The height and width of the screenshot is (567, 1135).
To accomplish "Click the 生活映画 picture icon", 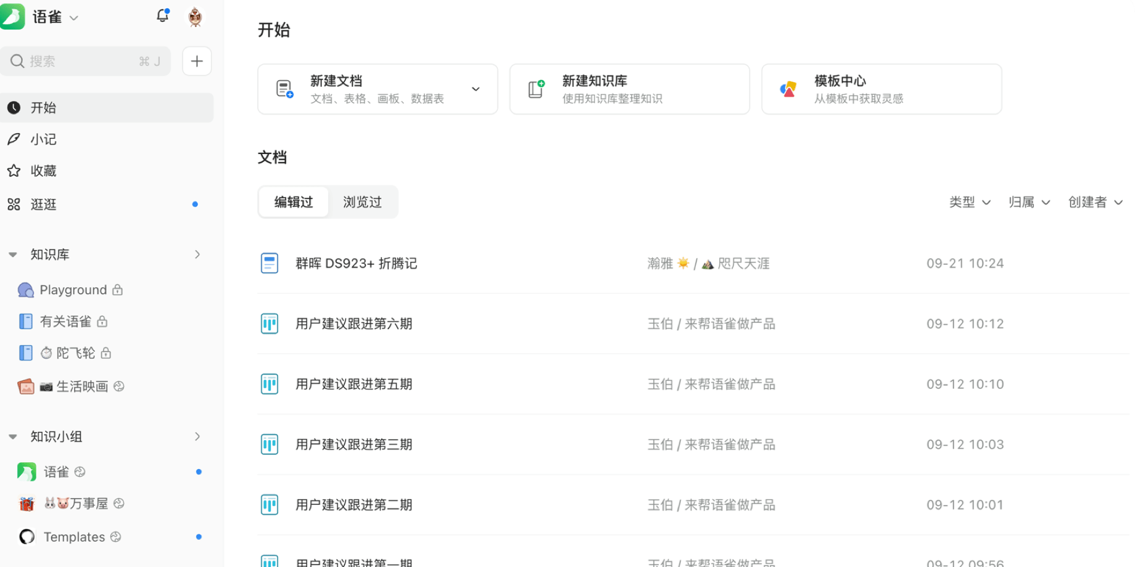I will pyautogui.click(x=26, y=386).
